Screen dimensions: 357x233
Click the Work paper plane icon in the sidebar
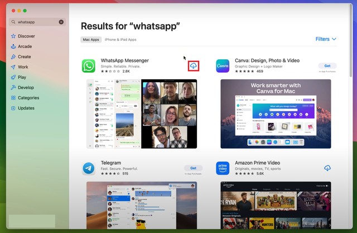tap(13, 67)
